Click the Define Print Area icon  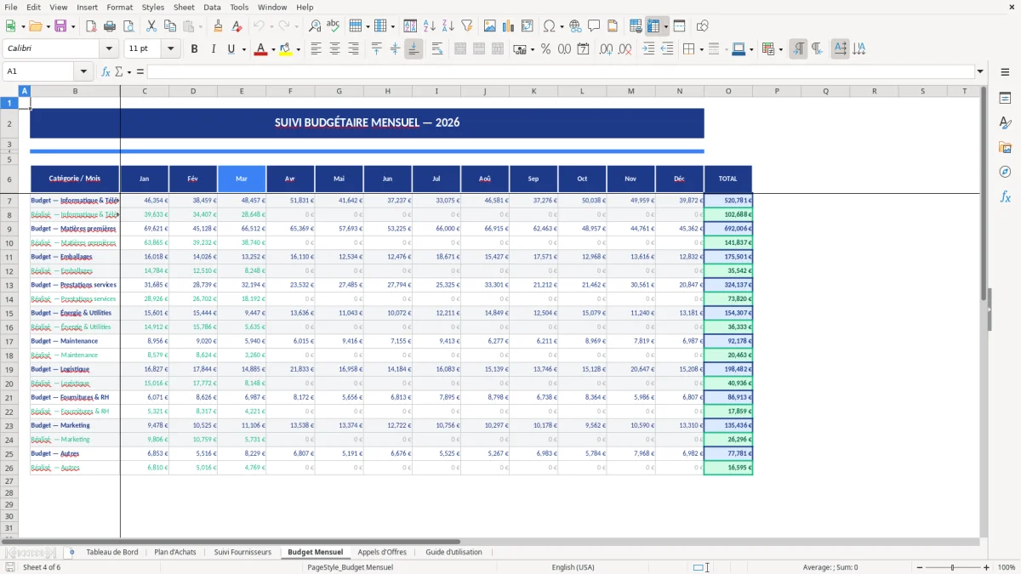tap(636, 26)
